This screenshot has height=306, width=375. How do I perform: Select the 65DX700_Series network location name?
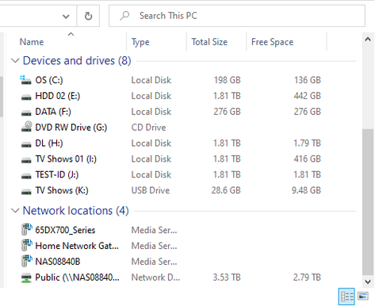pos(65,230)
